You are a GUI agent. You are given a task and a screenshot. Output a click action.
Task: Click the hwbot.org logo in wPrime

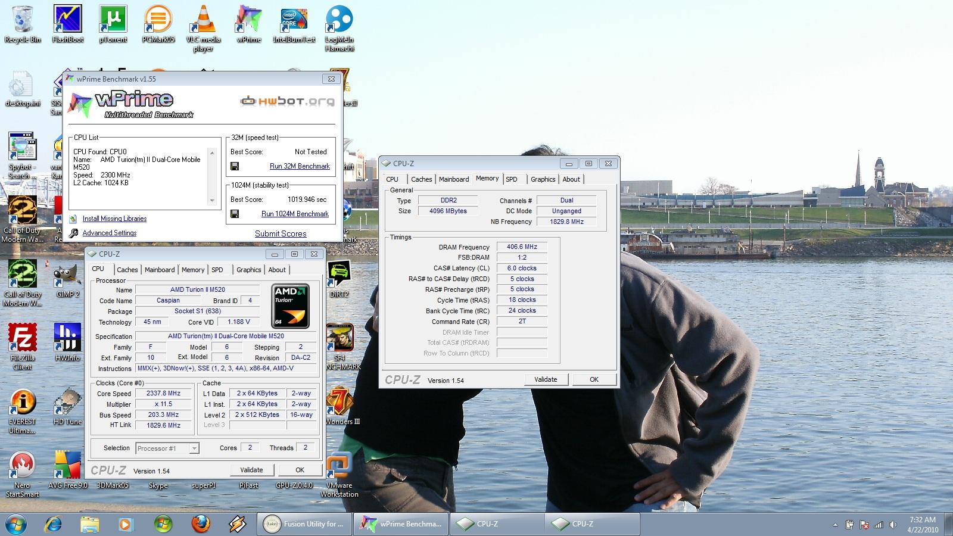(287, 101)
